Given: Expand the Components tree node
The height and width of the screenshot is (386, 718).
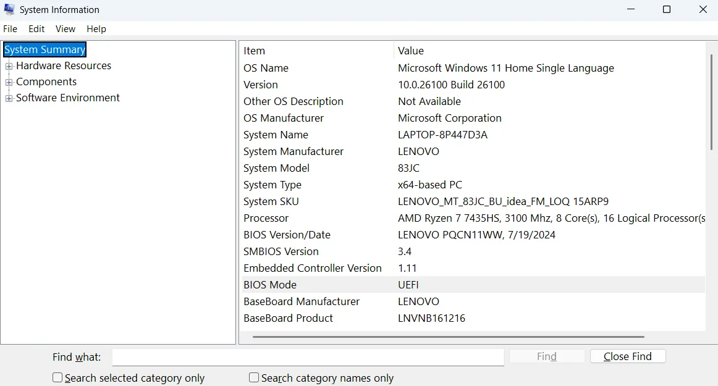Looking at the screenshot, I should point(9,82).
